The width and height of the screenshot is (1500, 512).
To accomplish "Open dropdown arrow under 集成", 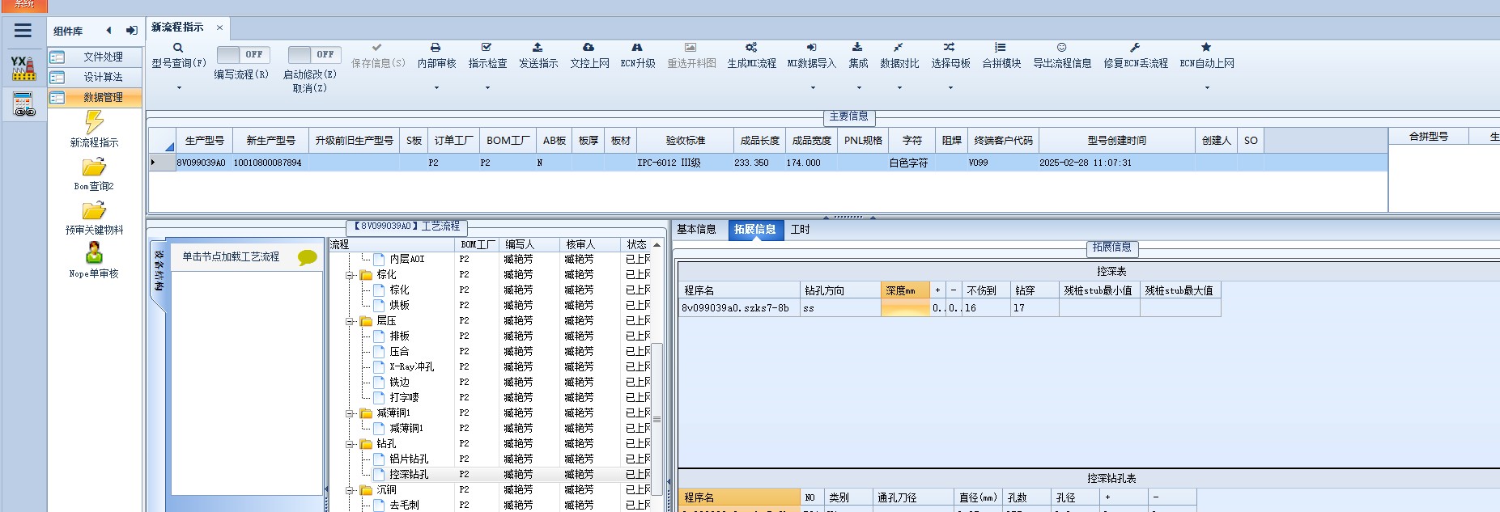I will coord(859,88).
